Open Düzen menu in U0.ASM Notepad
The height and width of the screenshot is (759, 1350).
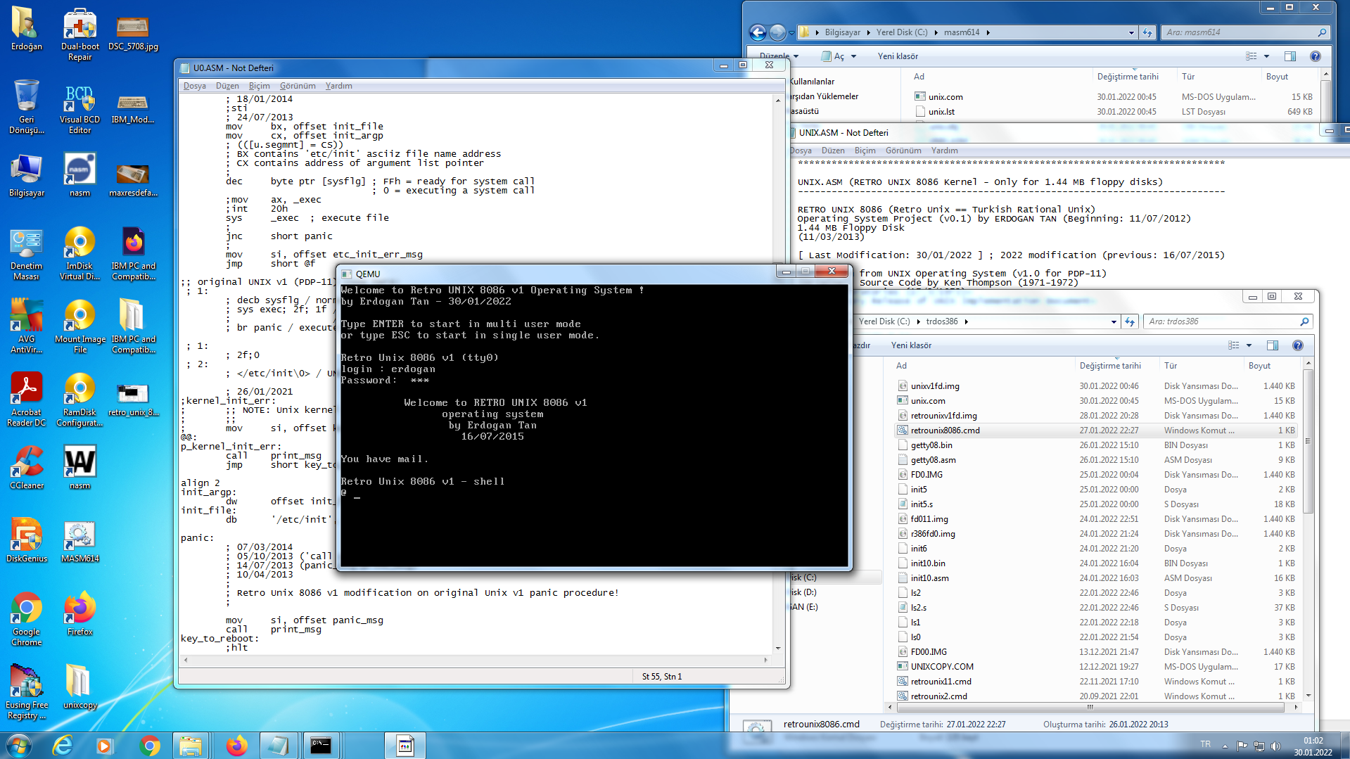(x=227, y=86)
